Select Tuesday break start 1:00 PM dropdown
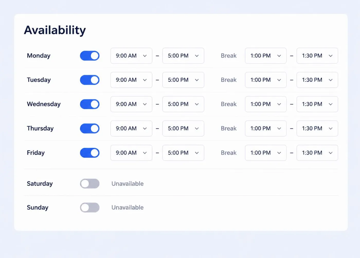 click(x=266, y=80)
